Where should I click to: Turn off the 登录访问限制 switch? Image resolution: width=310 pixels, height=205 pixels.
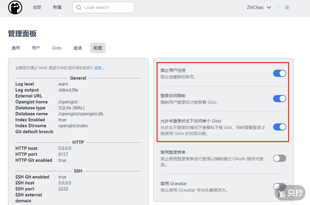(279, 99)
